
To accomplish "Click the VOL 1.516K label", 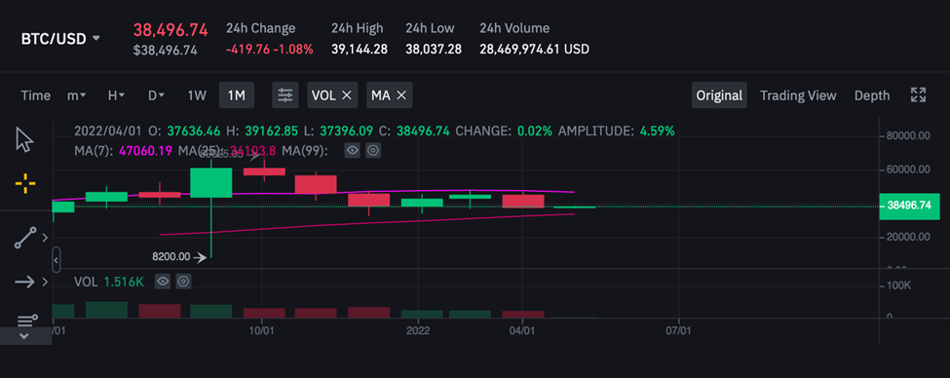I will 109,282.
